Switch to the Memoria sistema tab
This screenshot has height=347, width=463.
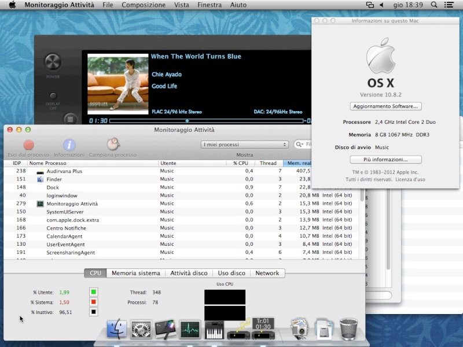[136, 273]
